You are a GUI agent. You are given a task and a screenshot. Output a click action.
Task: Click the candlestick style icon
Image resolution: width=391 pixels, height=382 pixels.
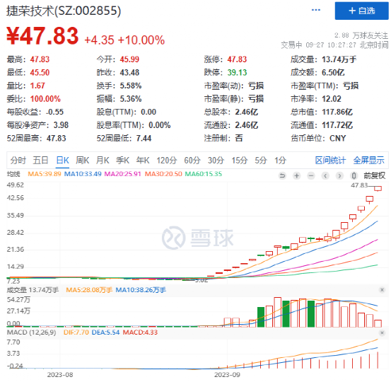354,176
